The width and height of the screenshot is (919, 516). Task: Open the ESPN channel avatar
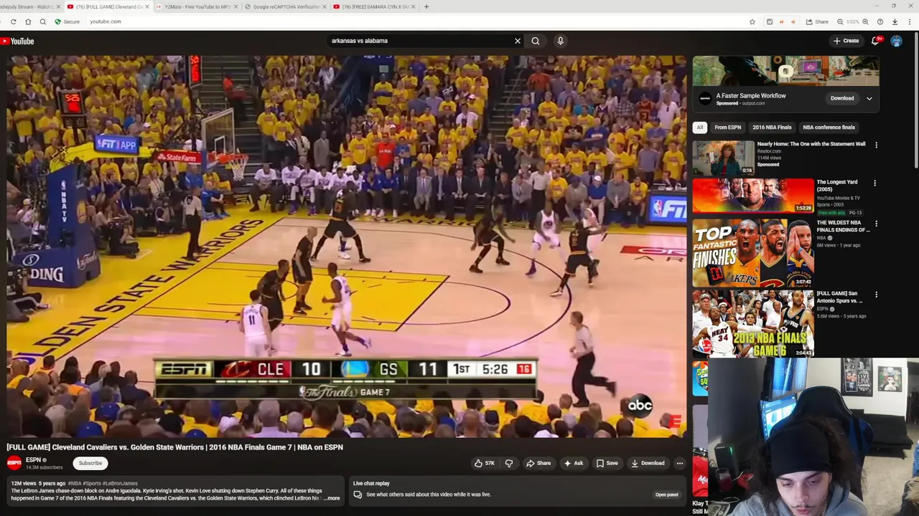[x=14, y=463]
